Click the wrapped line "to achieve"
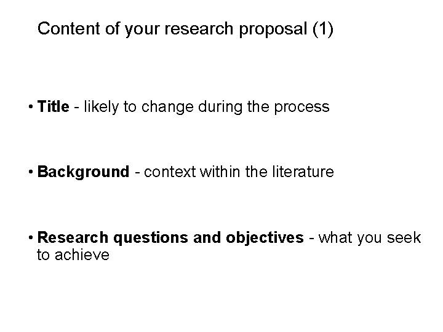The height and width of the screenshot is (332, 443). pos(73,255)
